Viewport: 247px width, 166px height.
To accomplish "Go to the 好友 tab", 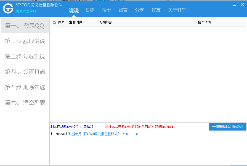I will pyautogui.click(x=156, y=10).
